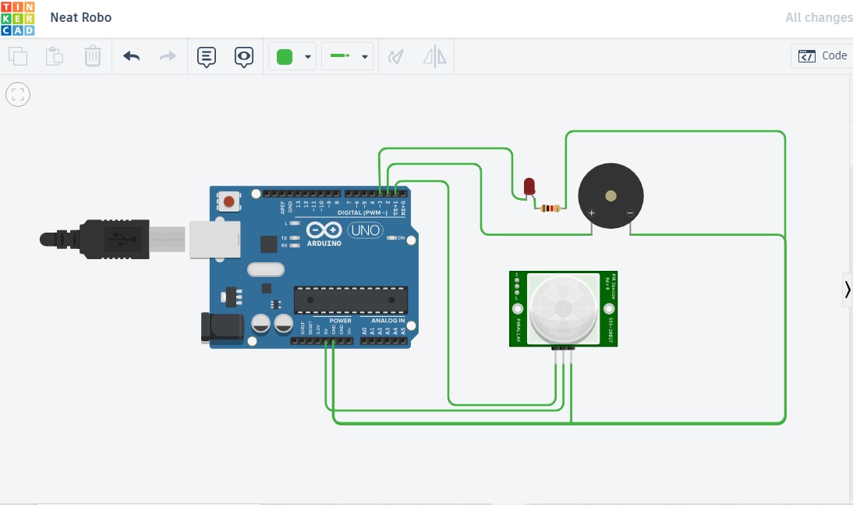The height and width of the screenshot is (505, 853).
Task: Click the Redo arrow
Action: coord(168,56)
